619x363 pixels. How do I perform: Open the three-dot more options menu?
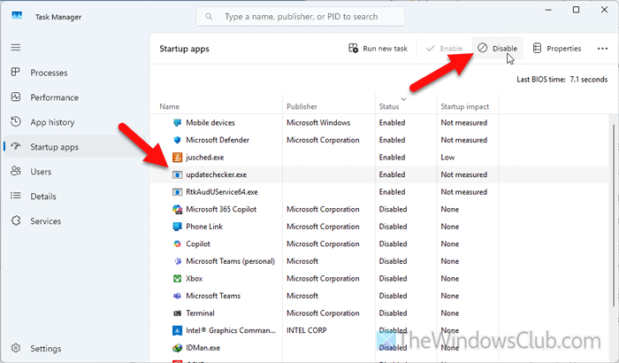pyautogui.click(x=603, y=48)
